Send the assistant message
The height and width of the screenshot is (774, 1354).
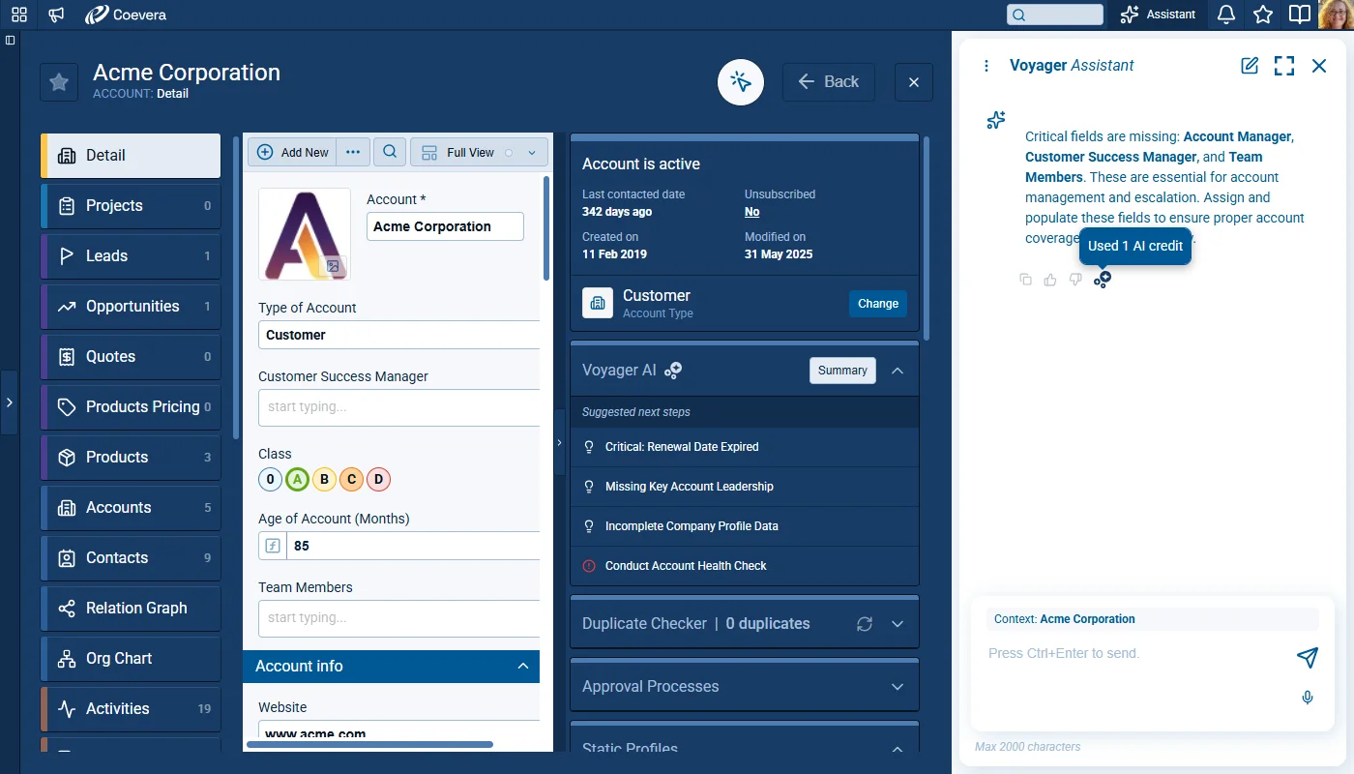(1308, 658)
